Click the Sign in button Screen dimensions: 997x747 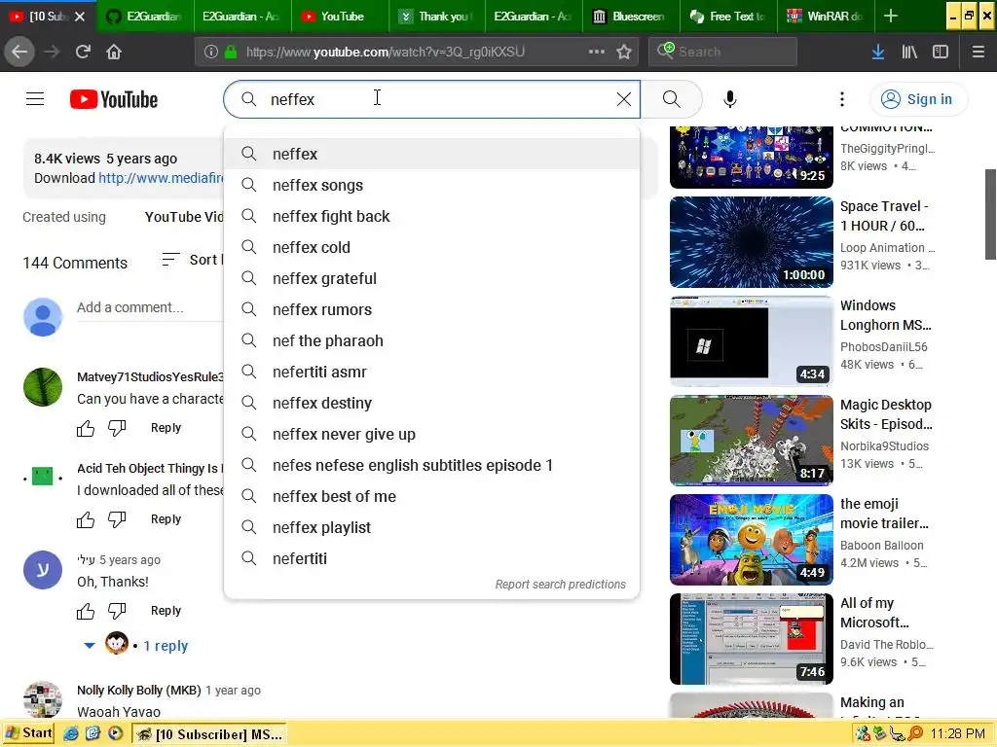[x=918, y=99]
